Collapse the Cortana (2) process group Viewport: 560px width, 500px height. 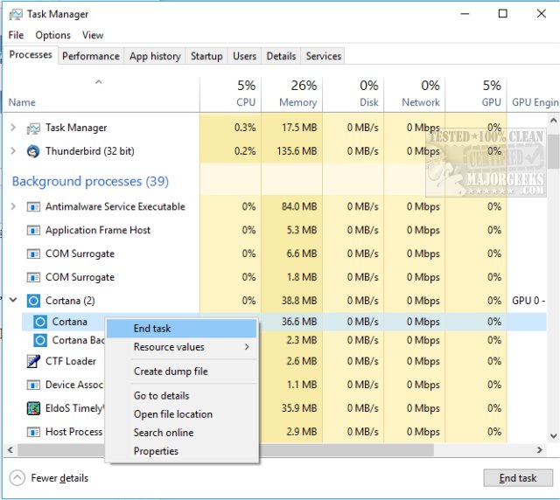[13, 300]
